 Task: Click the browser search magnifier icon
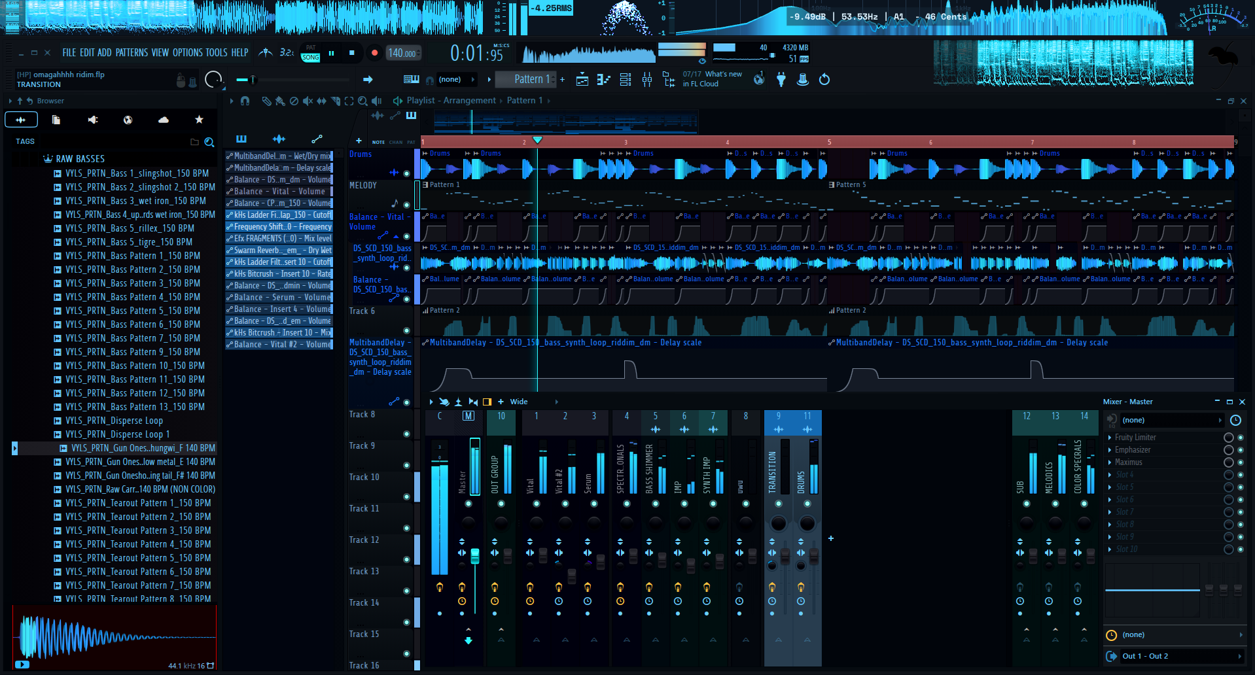coord(209,142)
